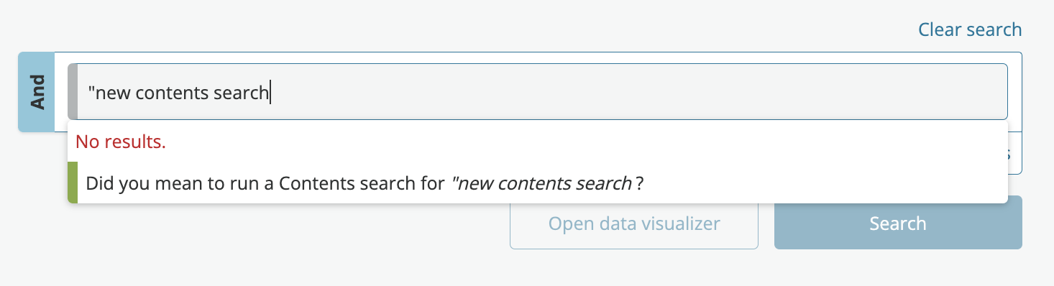This screenshot has width=1054, height=286.
Task: Select the green marker on the suggestion row
Action: (73, 183)
